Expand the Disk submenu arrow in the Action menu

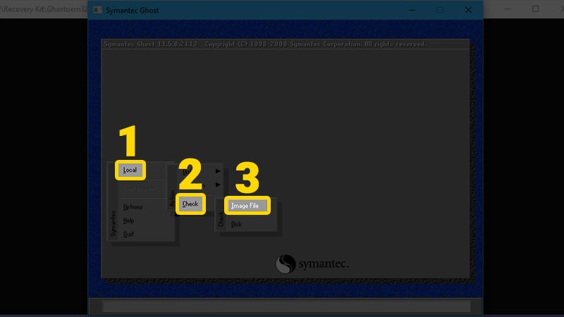[x=218, y=171]
